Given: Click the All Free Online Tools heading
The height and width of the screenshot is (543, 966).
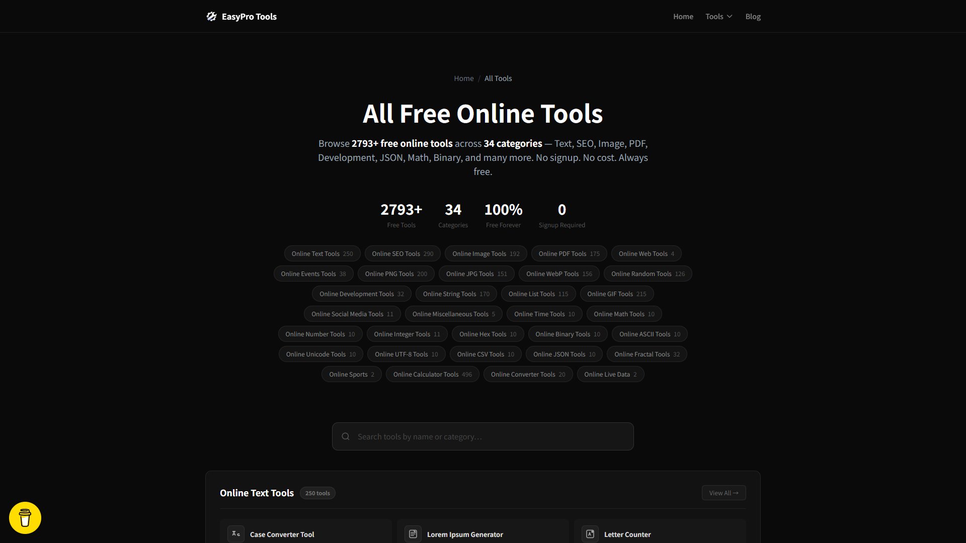Looking at the screenshot, I should tap(483, 114).
